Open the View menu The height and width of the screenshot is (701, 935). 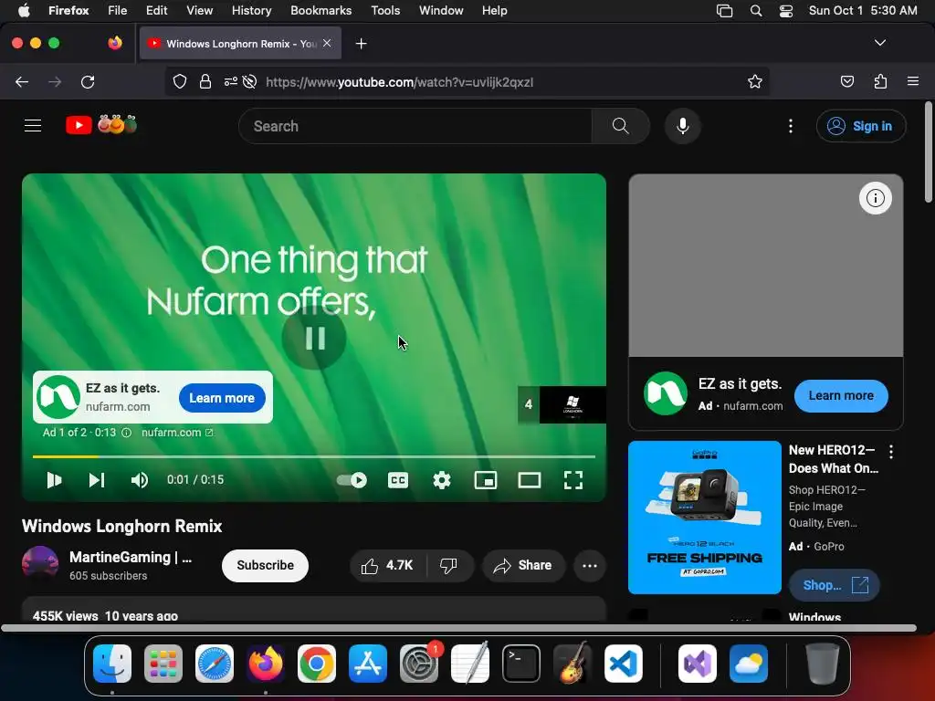point(199,10)
